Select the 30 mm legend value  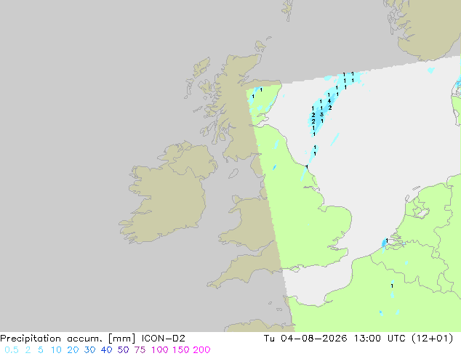[89, 350]
